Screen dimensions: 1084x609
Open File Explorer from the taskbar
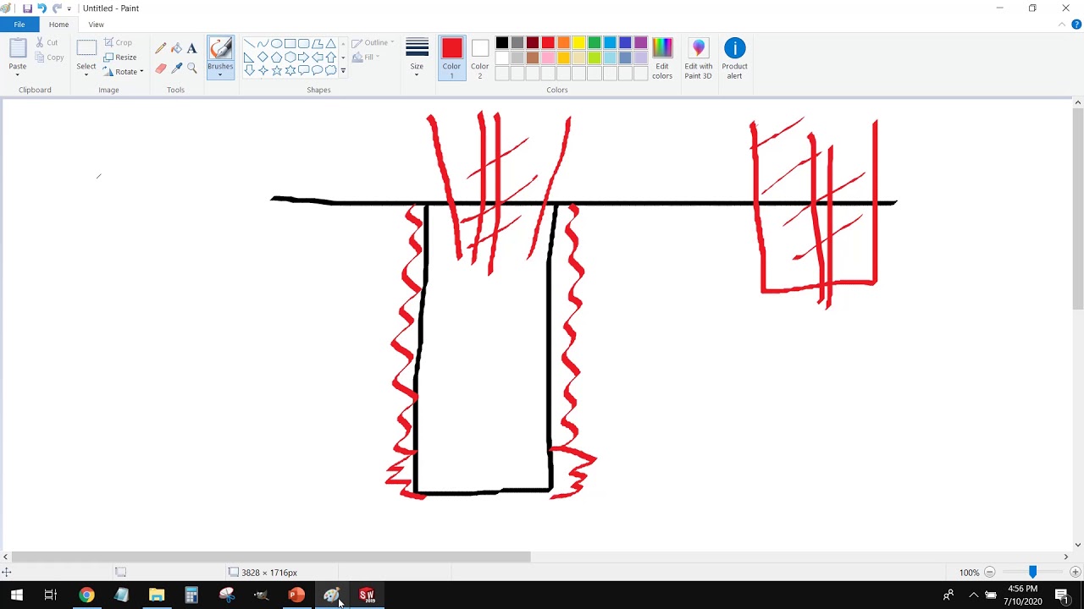click(156, 595)
